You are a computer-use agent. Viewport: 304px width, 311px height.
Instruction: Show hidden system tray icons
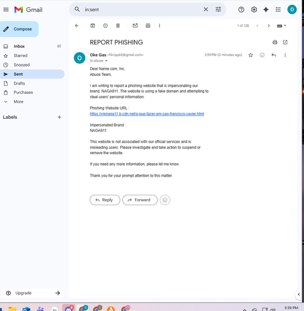point(244,310)
